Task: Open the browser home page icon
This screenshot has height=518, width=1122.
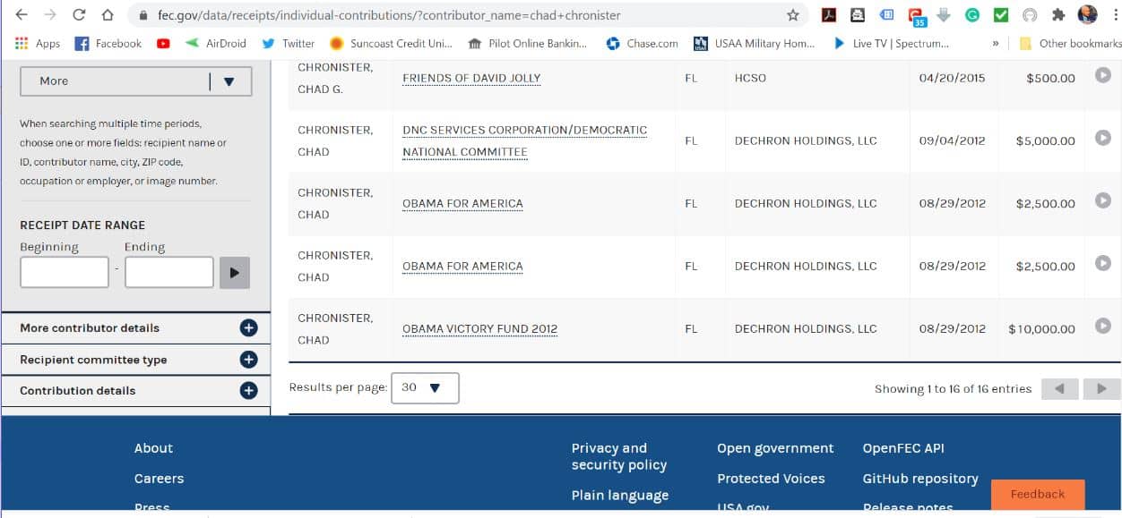Action: pyautogui.click(x=108, y=15)
